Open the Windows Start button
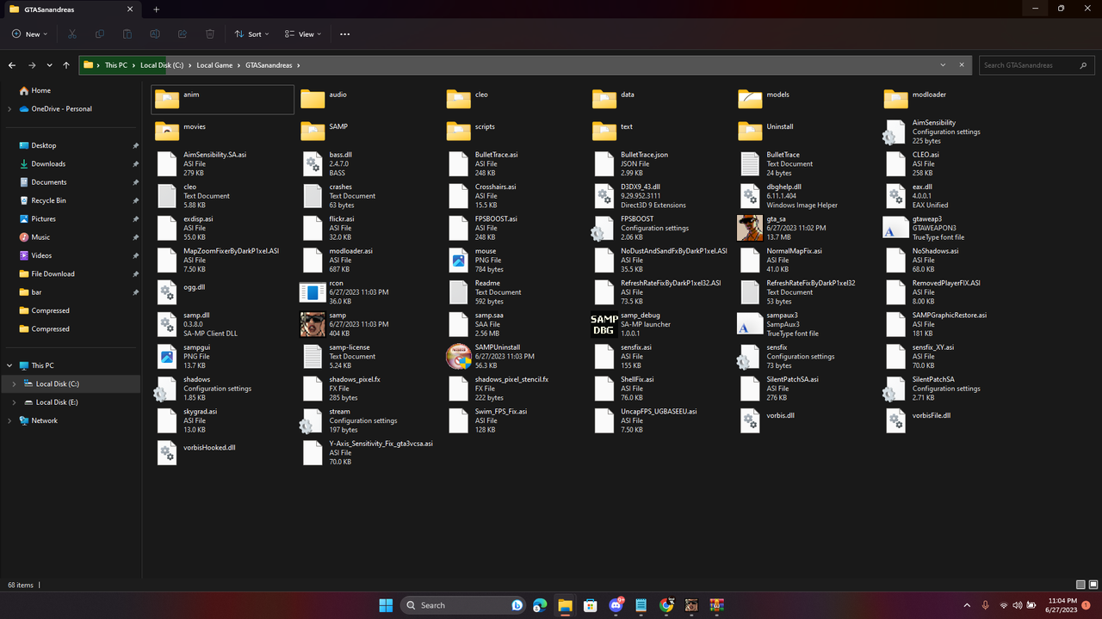 pos(386,605)
